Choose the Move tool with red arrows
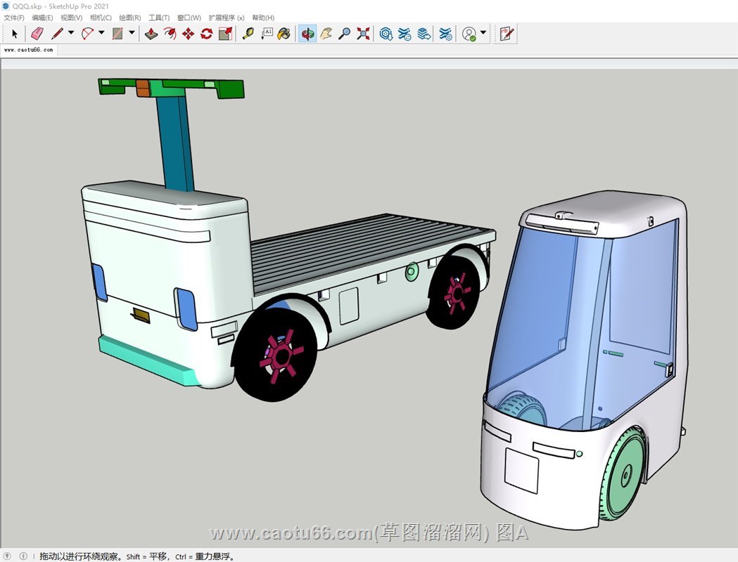 click(188, 33)
